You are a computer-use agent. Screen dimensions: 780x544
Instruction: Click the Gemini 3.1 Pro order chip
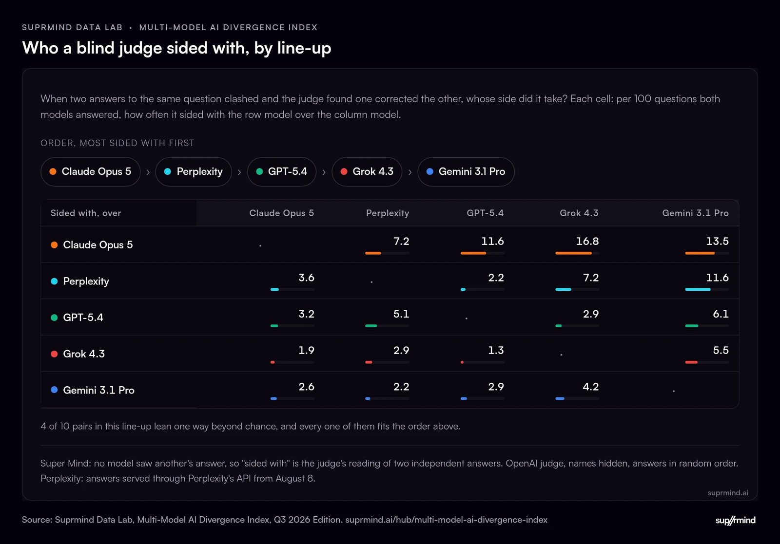466,171
